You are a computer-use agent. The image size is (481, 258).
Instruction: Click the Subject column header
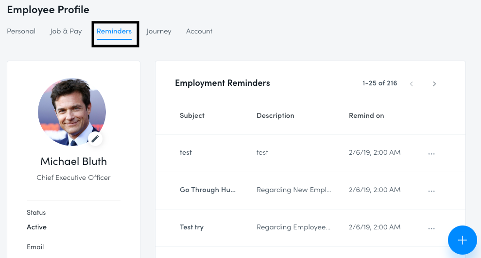[x=192, y=115]
